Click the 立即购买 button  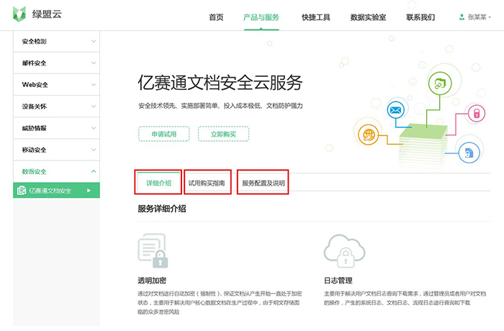click(x=223, y=134)
